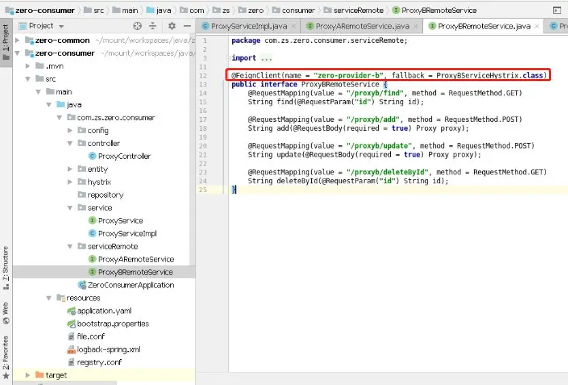This screenshot has height=385, width=568.
Task: Collapse the service package
Action: point(70,208)
